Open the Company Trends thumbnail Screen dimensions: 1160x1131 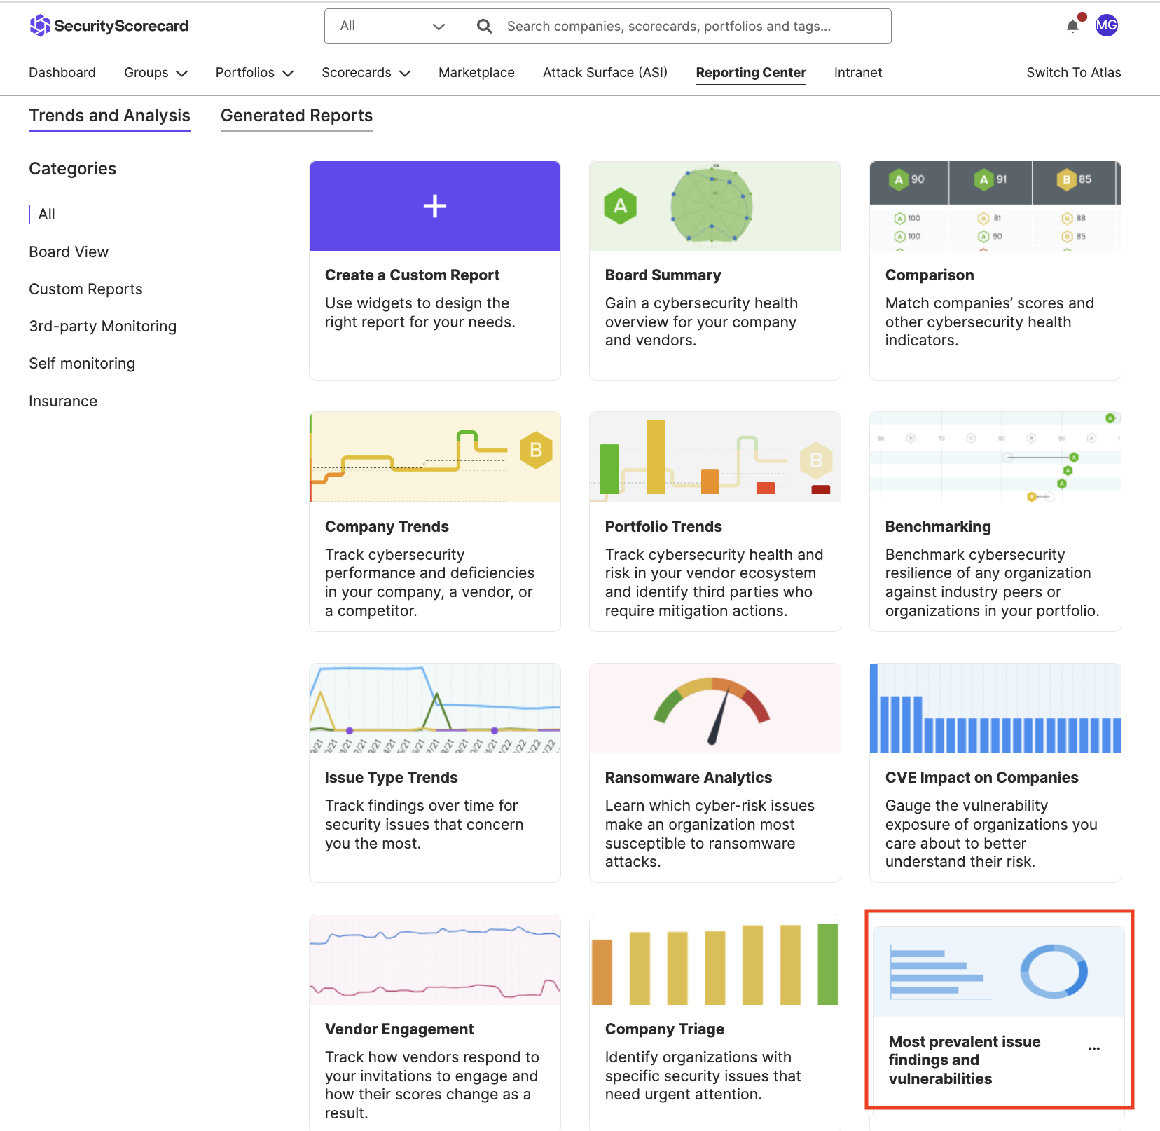tap(435, 457)
